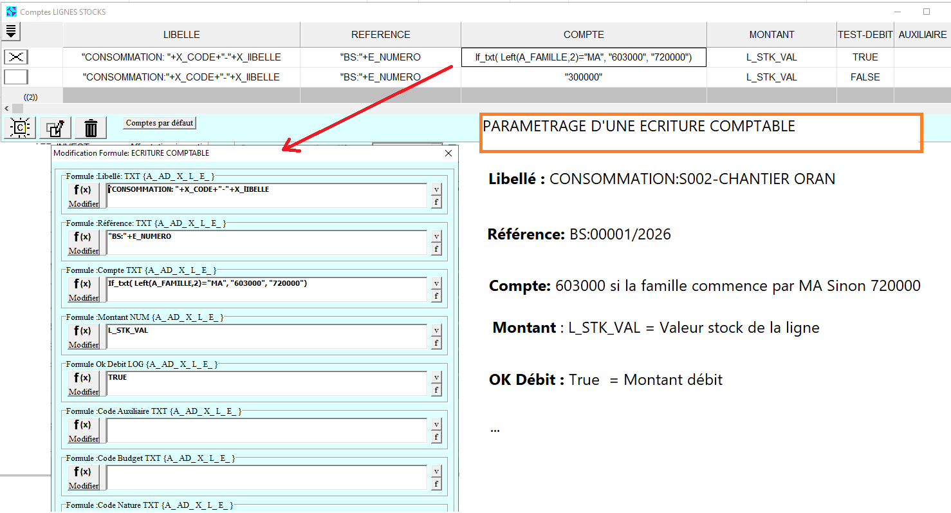Click f(x) Modifier for Ok Debit formula
This screenshot has width=951, height=513.
coord(84,384)
